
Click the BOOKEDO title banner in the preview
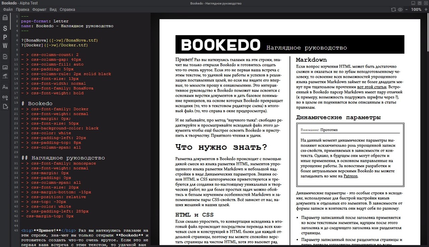coord(290,45)
